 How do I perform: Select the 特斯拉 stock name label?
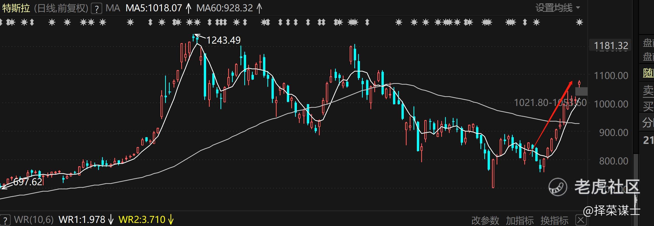tap(16, 8)
